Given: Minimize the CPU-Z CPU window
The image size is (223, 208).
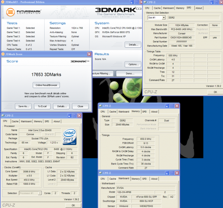Looking at the screenshot, I should pos(69,116).
